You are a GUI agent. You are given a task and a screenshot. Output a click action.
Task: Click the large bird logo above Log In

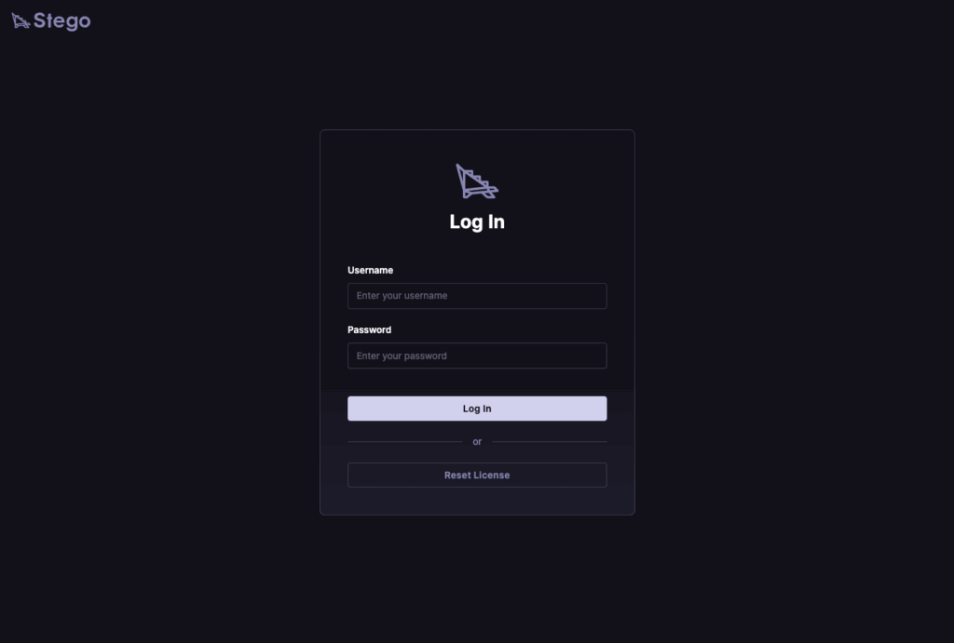477,181
